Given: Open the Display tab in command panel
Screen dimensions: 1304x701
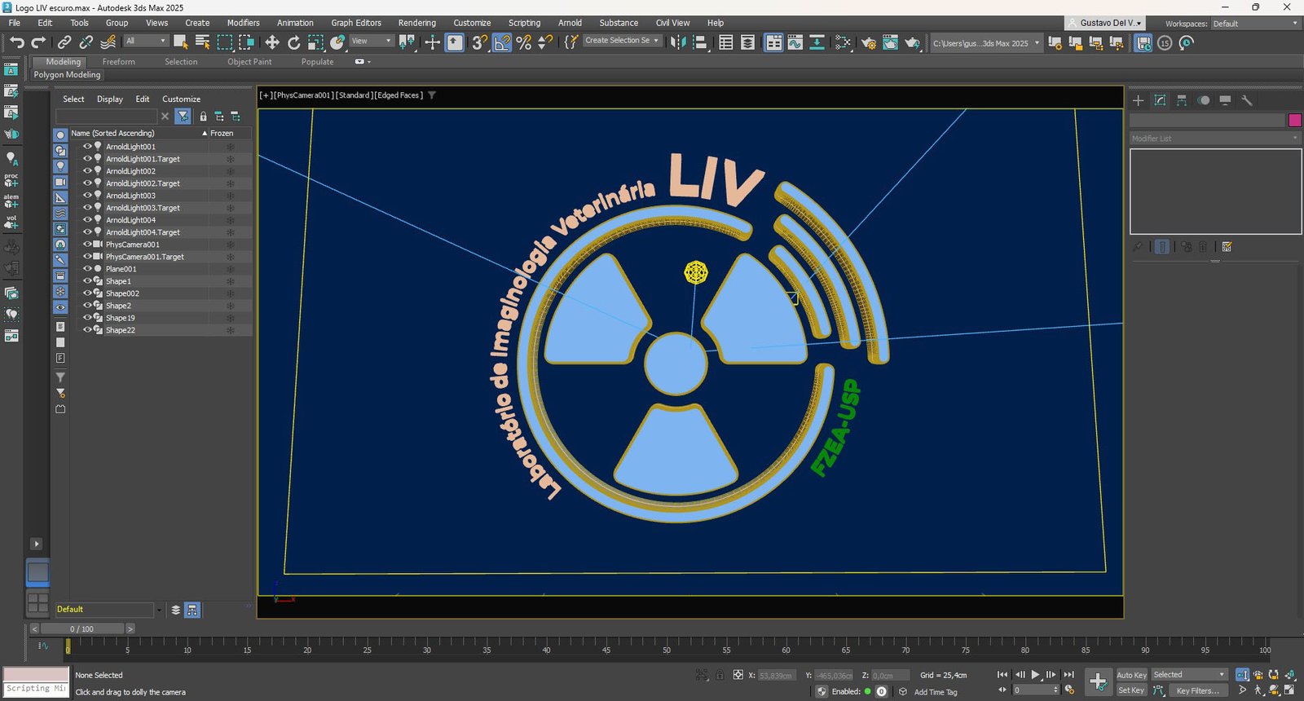Looking at the screenshot, I should pos(1225,100).
